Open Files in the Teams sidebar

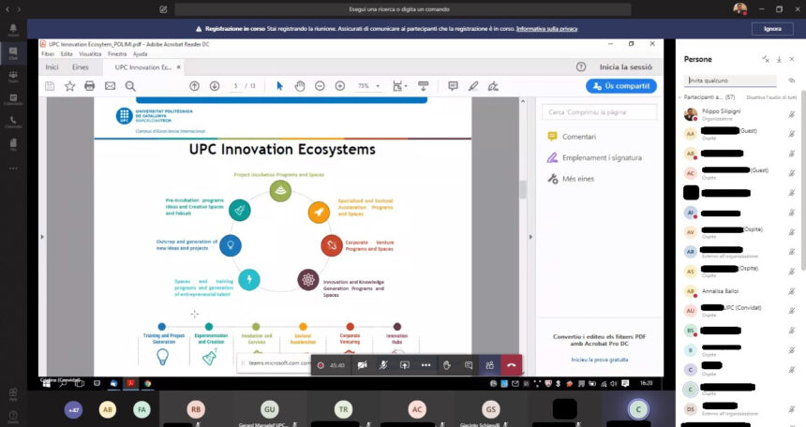coord(13,144)
